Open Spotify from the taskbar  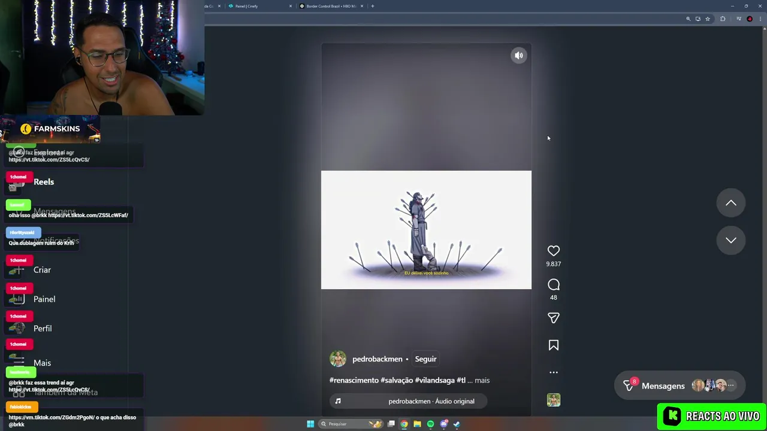[x=430, y=424]
